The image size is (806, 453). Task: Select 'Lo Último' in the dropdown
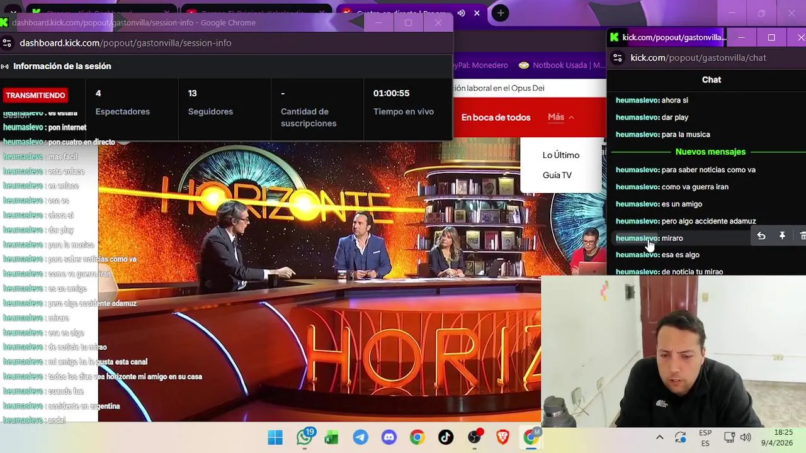[560, 155]
